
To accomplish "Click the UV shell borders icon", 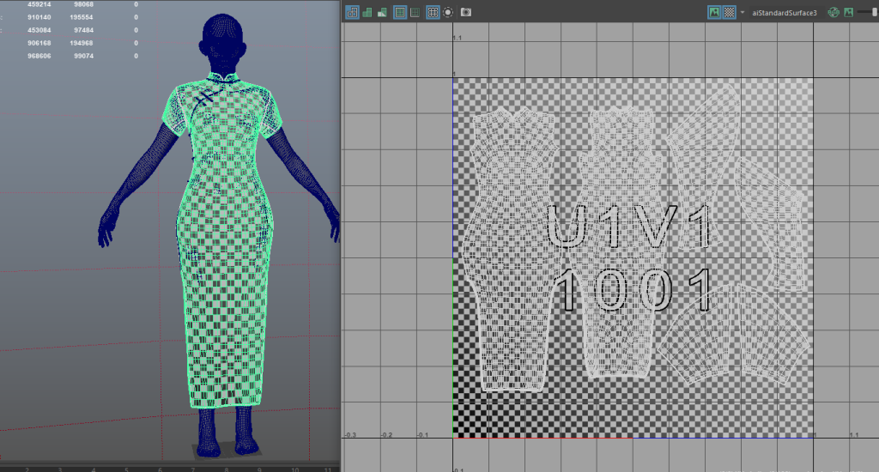I will coord(415,12).
